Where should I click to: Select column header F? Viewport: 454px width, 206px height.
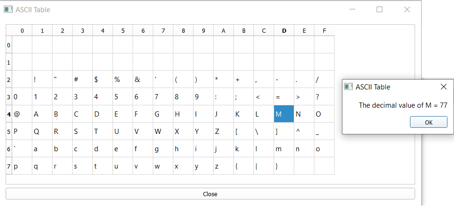[324, 31]
